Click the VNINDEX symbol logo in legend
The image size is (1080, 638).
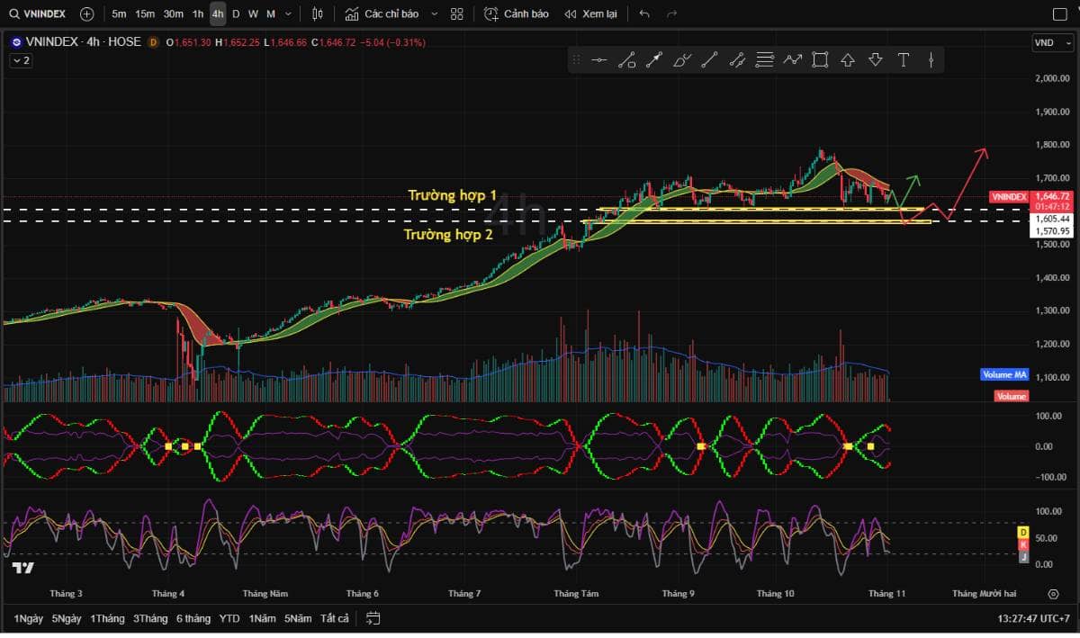pyautogui.click(x=16, y=42)
